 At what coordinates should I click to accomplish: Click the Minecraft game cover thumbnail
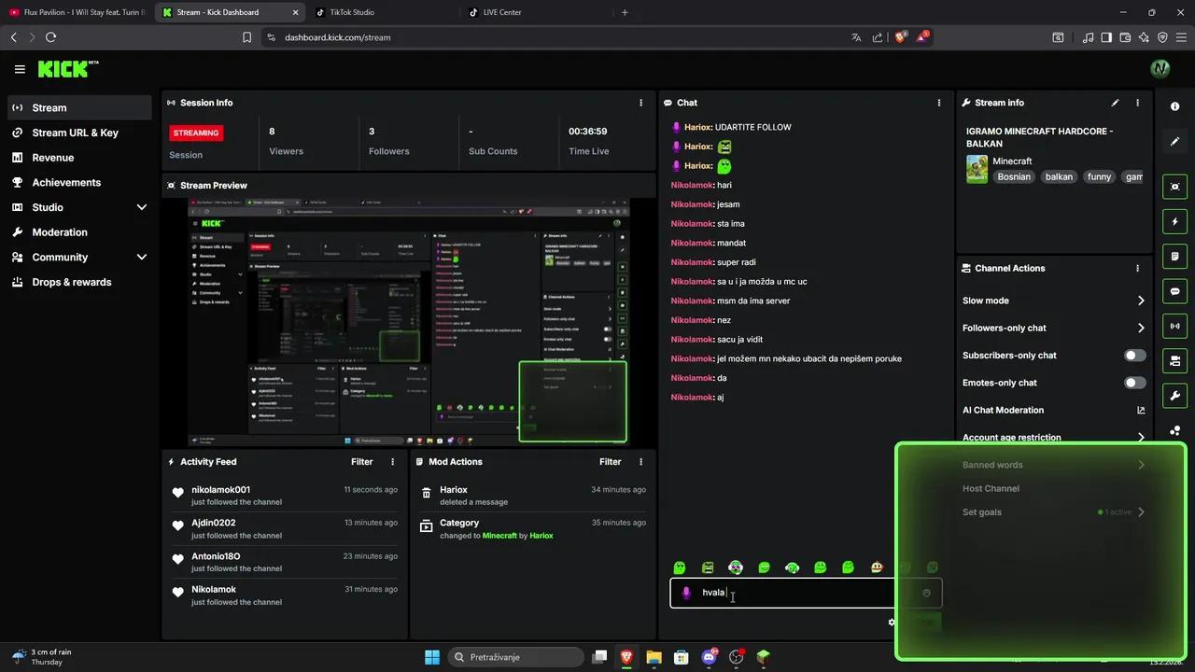tap(977, 169)
